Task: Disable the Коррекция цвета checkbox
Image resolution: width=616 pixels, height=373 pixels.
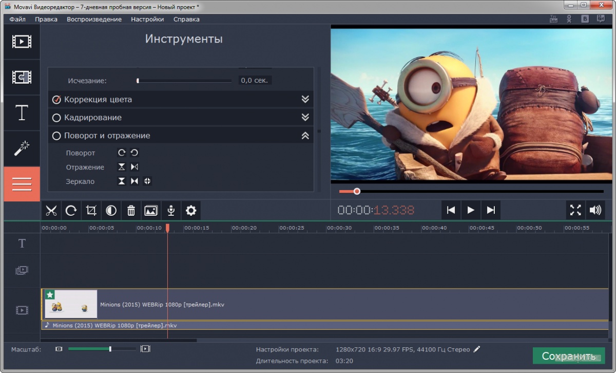Action: [57, 100]
